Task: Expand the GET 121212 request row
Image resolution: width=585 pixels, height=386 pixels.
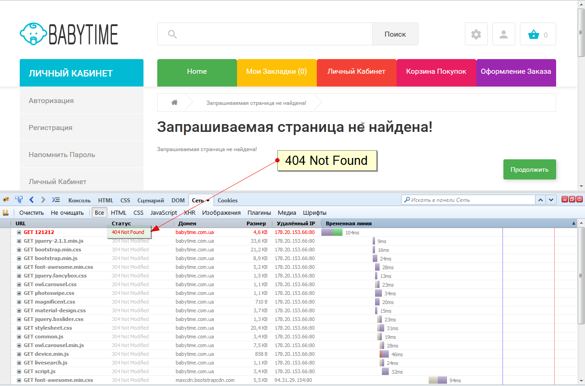Action: click(19, 232)
